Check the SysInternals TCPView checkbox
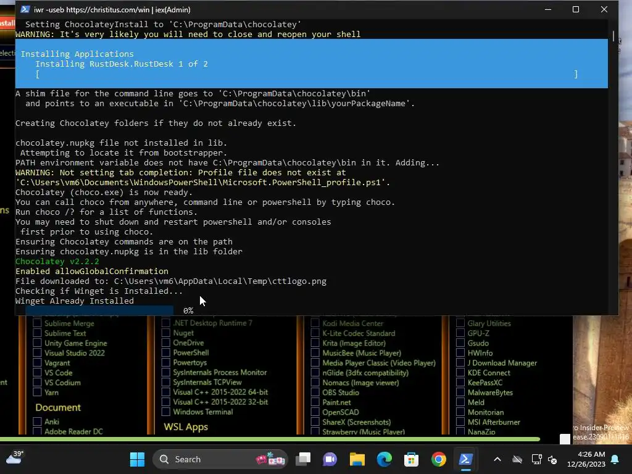 pos(165,382)
